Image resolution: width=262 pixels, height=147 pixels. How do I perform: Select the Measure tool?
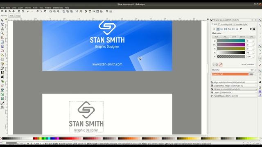tap(2, 38)
